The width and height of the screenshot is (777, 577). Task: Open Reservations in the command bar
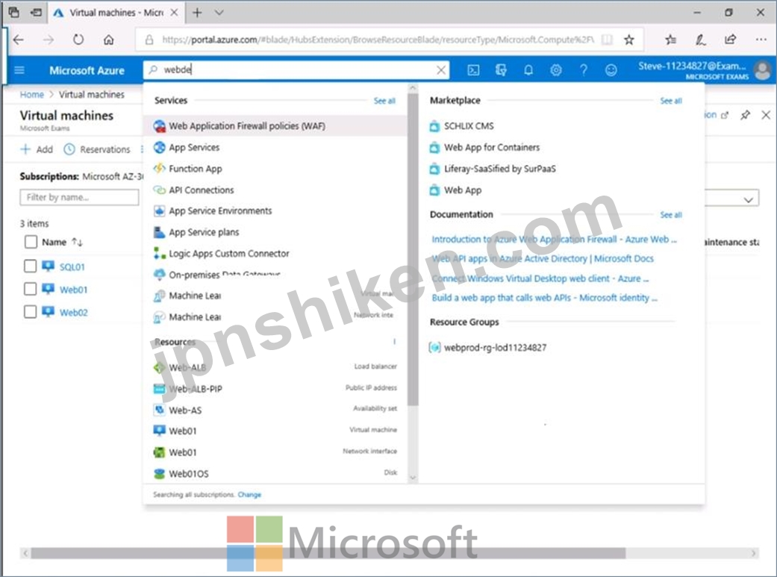97,149
